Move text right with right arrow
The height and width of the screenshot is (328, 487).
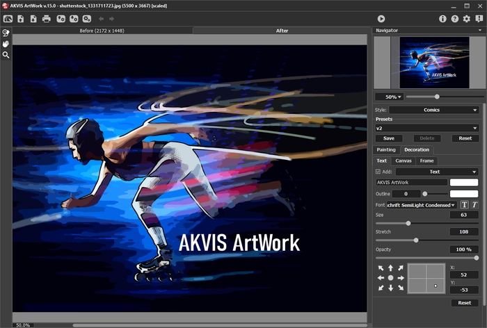[x=401, y=278]
